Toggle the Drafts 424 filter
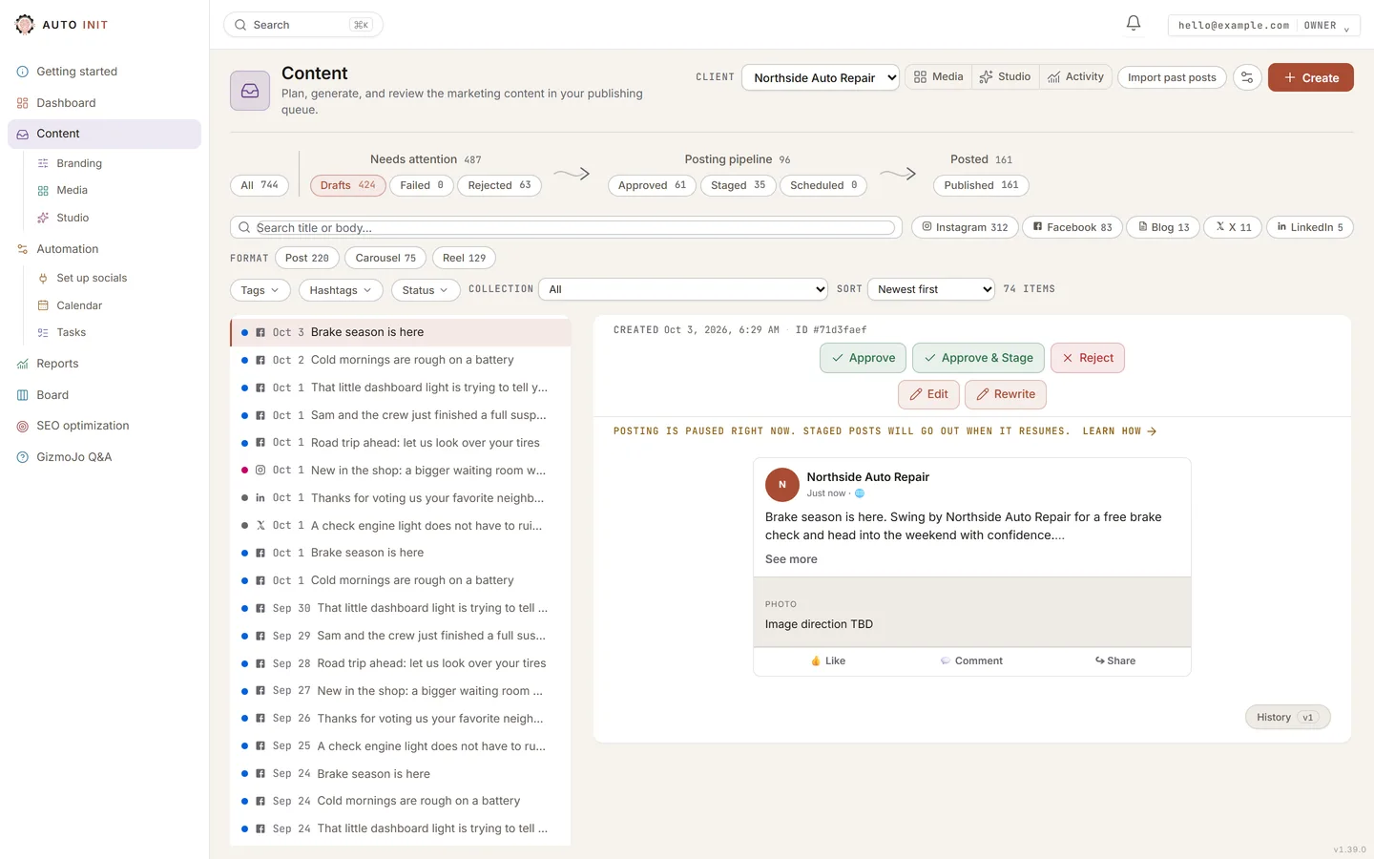Screen dimensions: 1374x859 (347, 185)
